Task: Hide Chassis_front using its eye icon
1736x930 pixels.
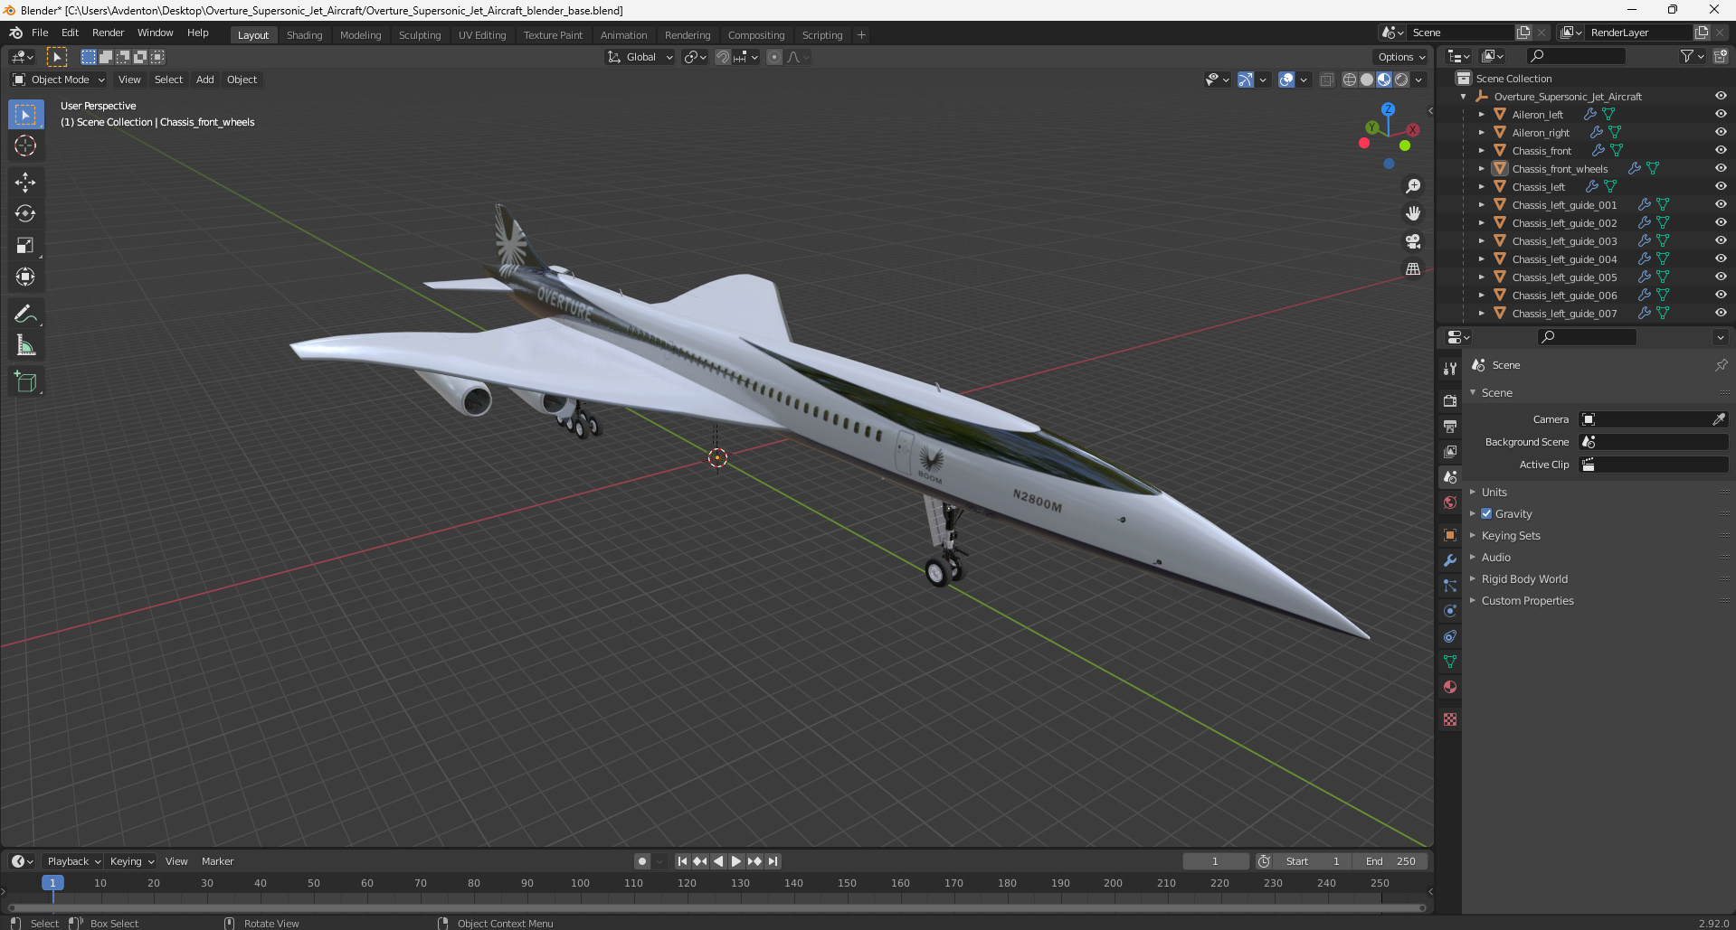Action: pos(1721,150)
